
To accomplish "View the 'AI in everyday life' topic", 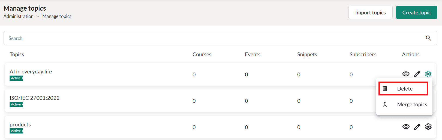I will [406, 74].
